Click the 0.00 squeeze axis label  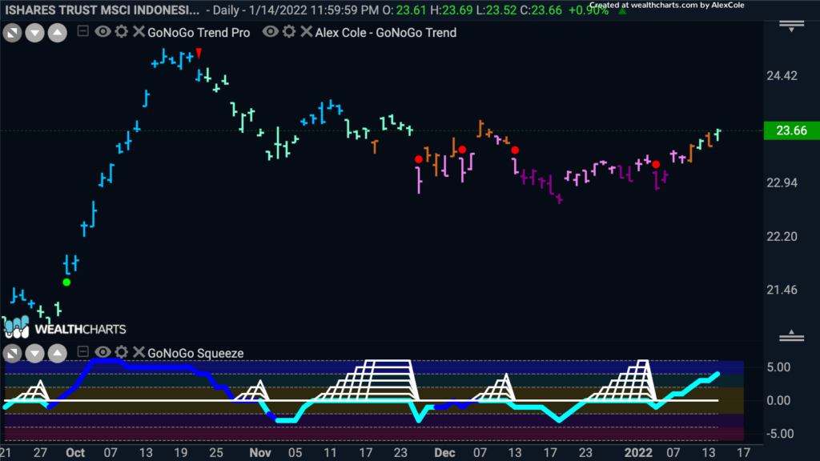point(778,401)
